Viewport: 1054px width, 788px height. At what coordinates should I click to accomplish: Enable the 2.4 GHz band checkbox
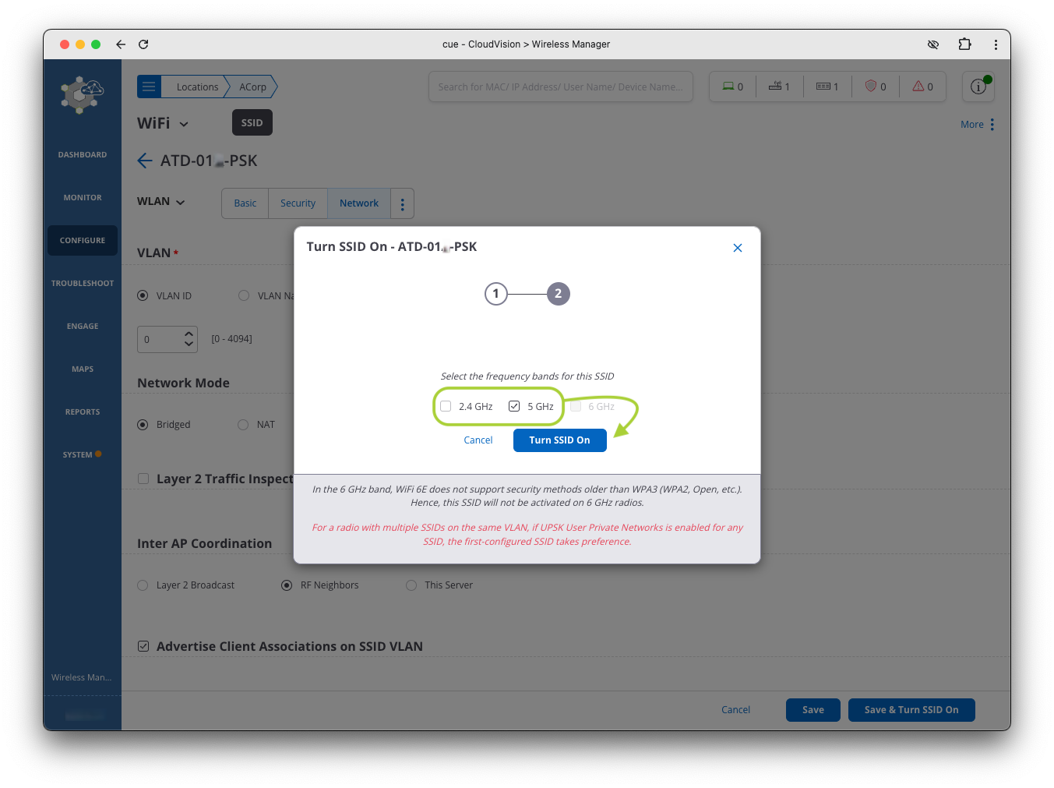click(446, 406)
